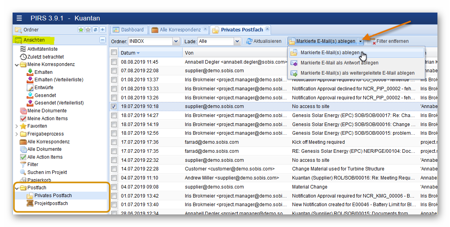Screen dimensions: 450x227
Task: Click the select-all checkbox in the list header
Action: click(x=114, y=52)
